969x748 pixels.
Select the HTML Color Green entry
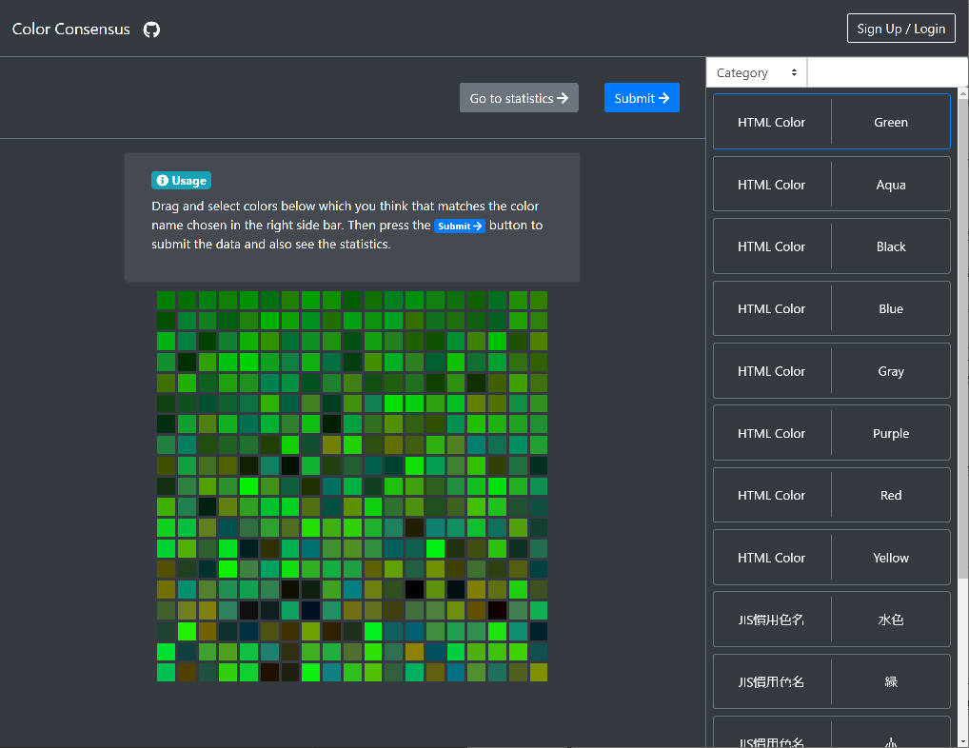(831, 122)
